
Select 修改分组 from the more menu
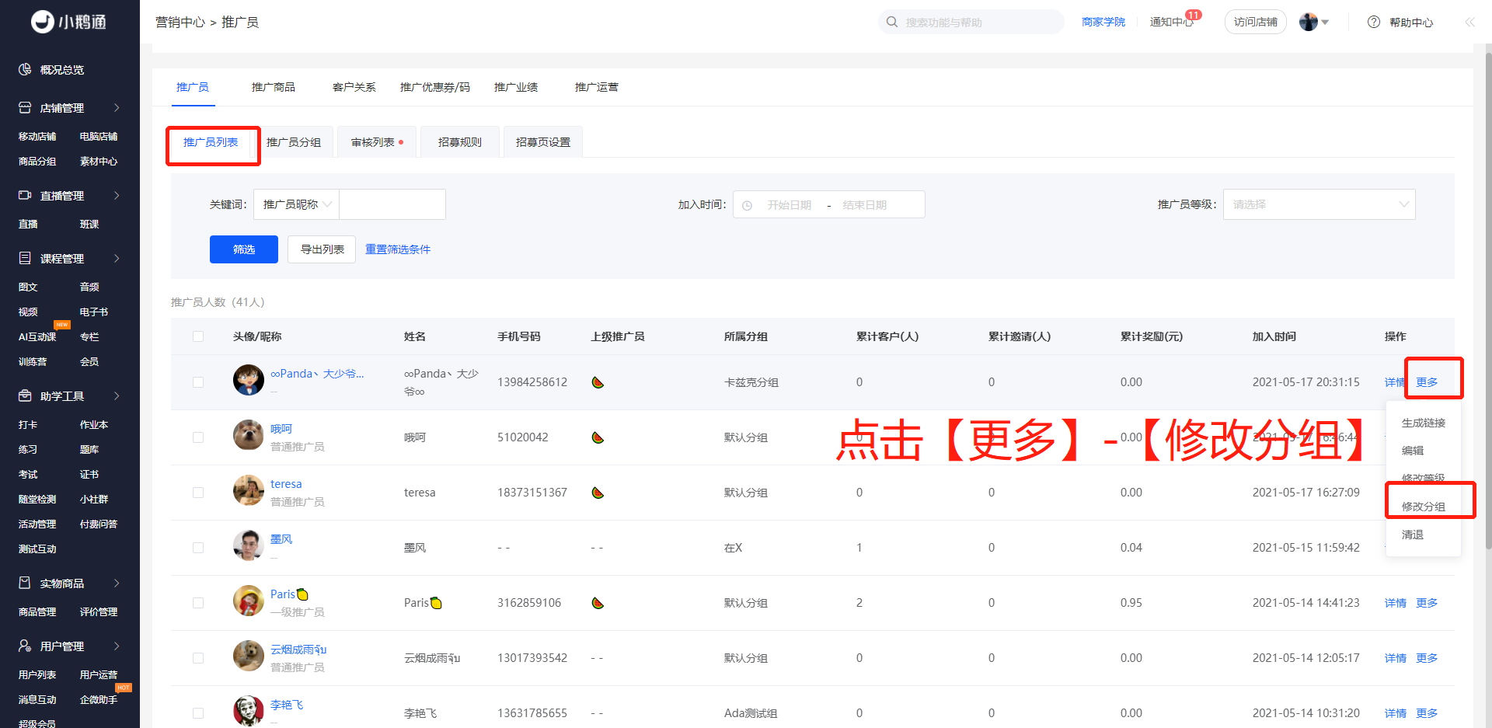(x=1424, y=507)
